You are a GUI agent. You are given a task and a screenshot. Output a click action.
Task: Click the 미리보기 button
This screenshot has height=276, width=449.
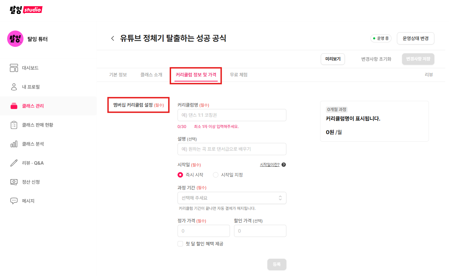coord(333,59)
